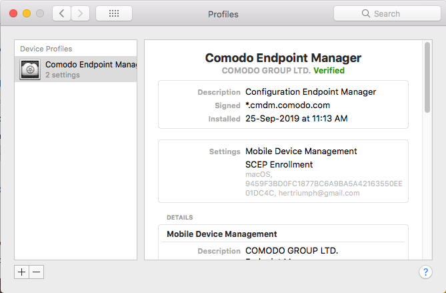Click the Settings field label
Screen dimensions: 446x293
225,152
